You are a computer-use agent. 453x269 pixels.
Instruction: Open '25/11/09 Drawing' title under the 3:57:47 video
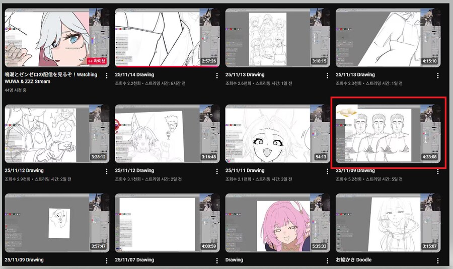click(x=24, y=260)
